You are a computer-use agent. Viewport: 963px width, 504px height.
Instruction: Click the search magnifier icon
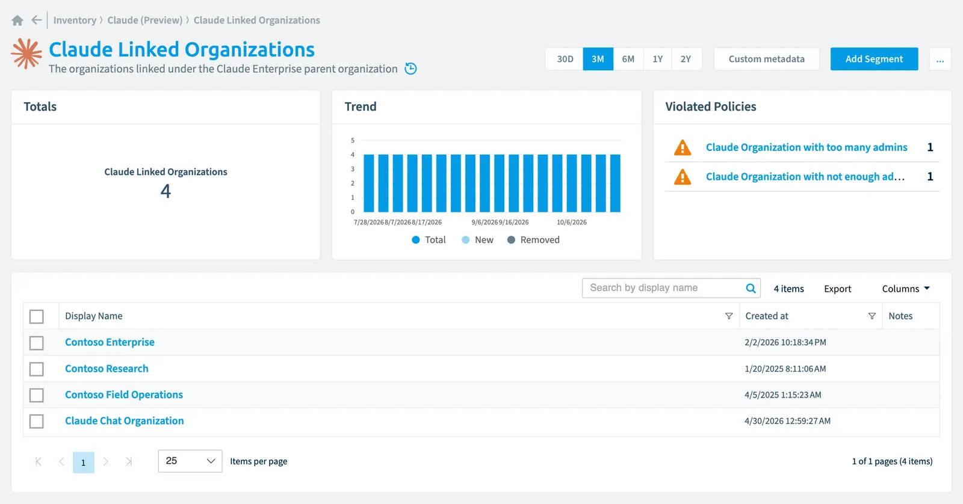[751, 288]
